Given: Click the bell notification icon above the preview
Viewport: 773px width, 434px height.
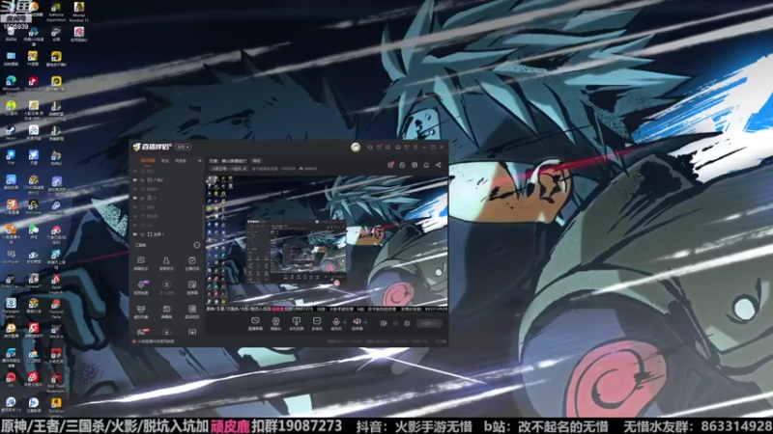Looking at the screenshot, I should [x=426, y=165].
